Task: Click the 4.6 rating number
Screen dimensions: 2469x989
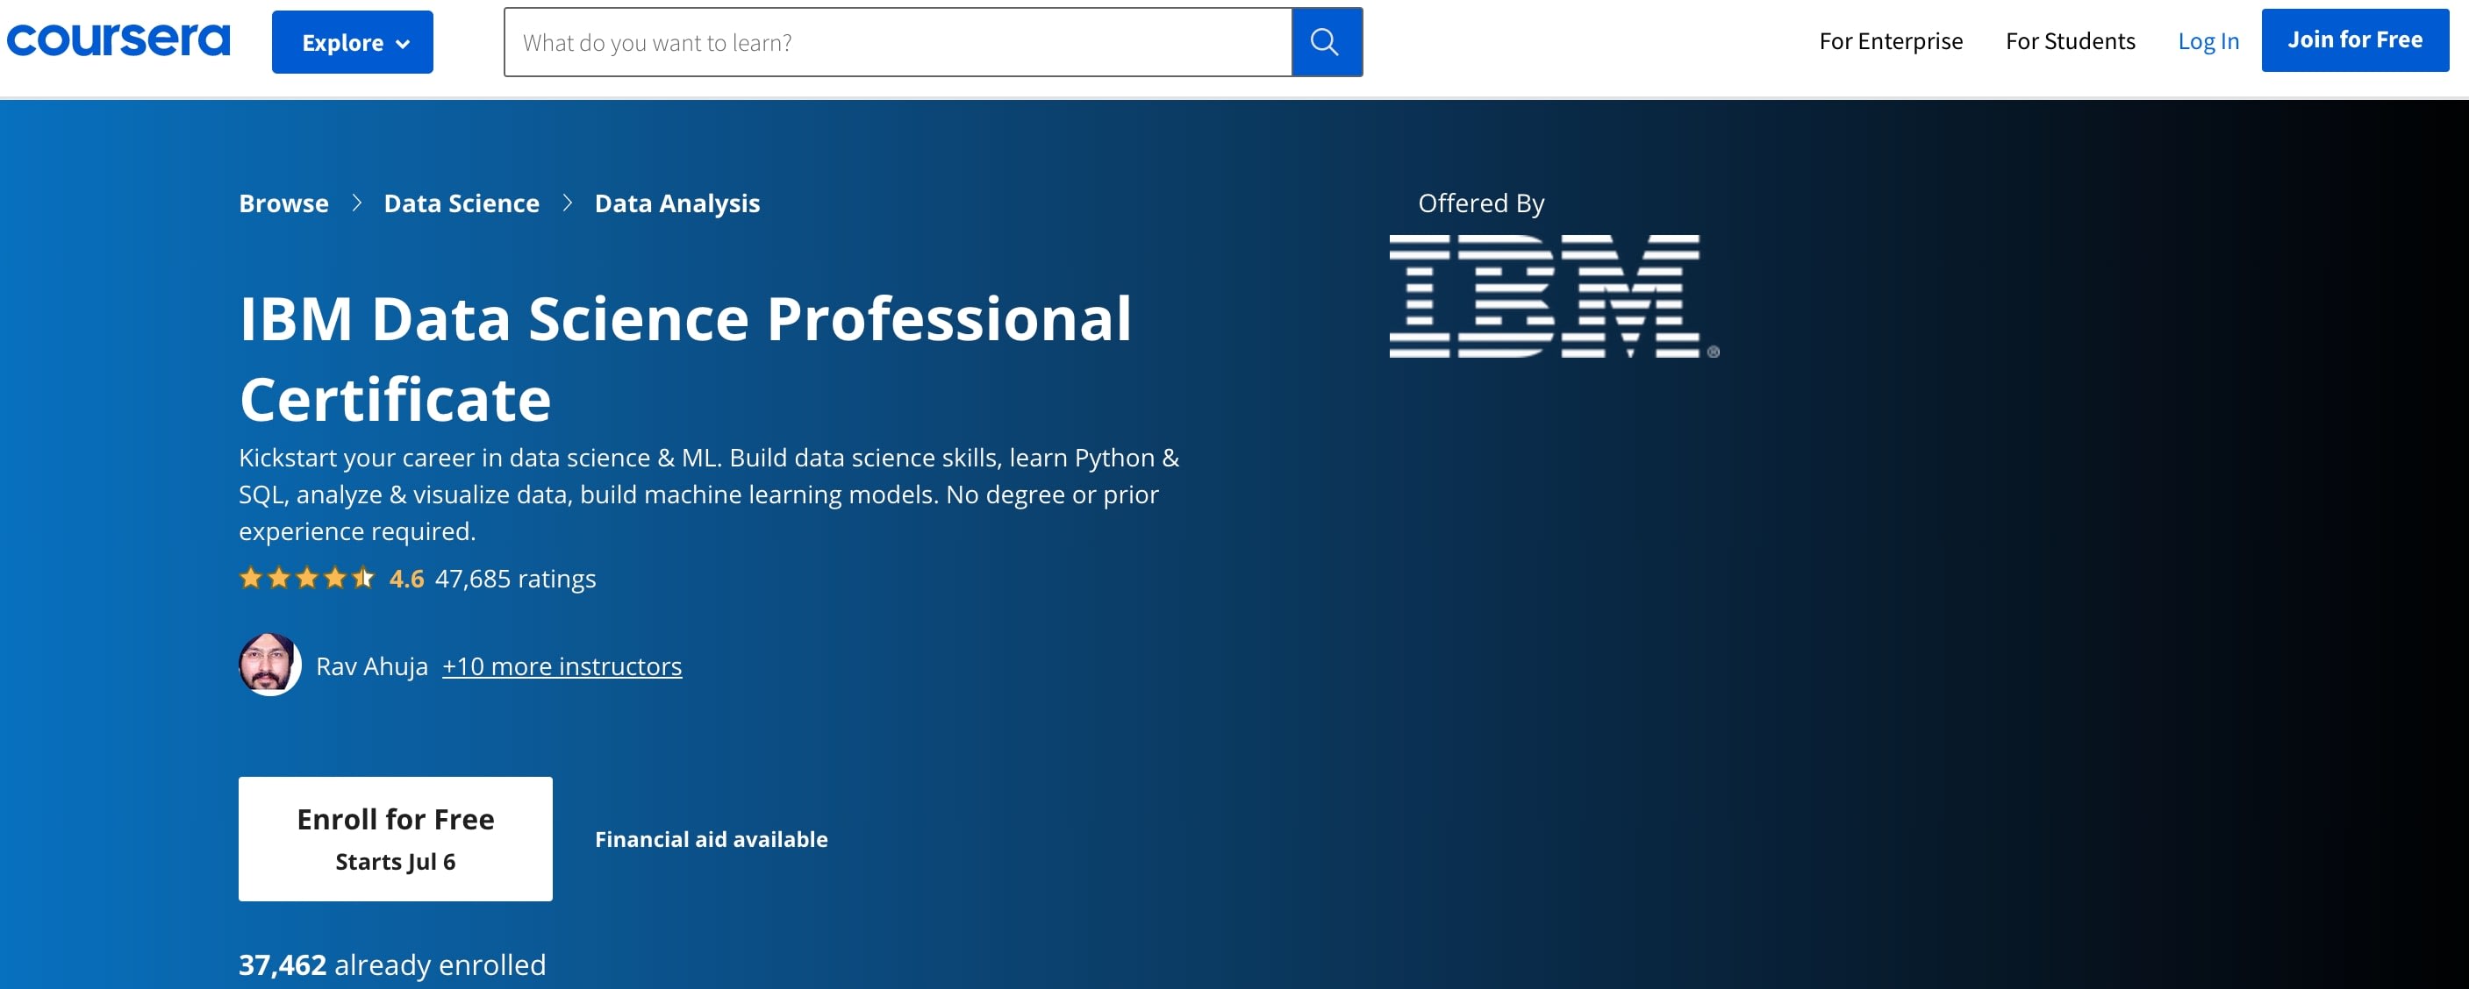Action: 406,579
